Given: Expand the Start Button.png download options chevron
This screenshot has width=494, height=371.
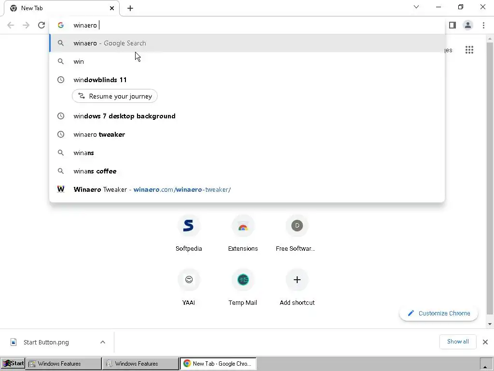Looking at the screenshot, I should pyautogui.click(x=103, y=342).
